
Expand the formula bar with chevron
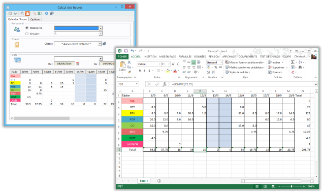pos(316,84)
